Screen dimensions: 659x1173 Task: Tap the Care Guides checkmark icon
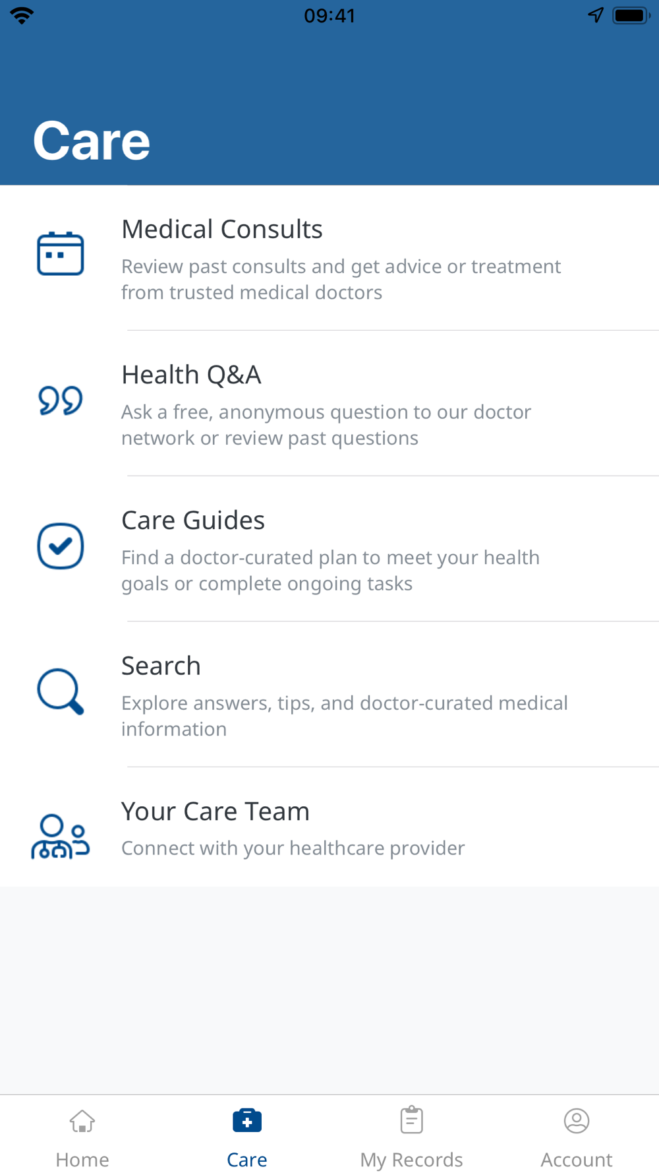pos(60,546)
